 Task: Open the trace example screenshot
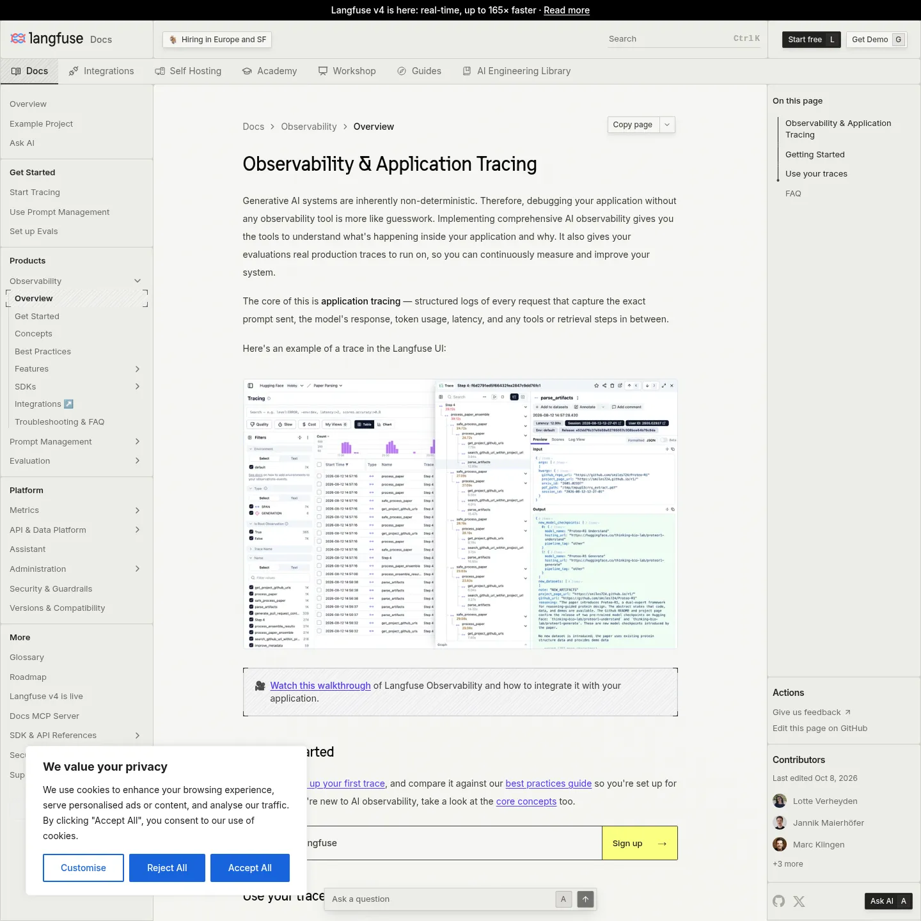pyautogui.click(x=460, y=514)
